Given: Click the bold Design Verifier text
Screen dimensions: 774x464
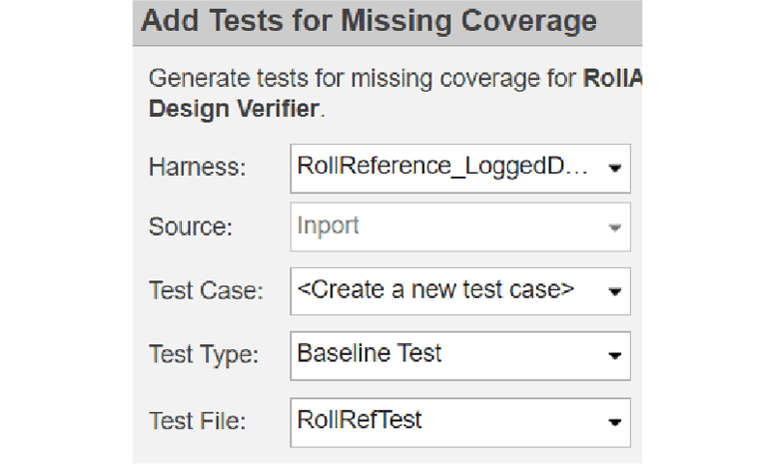Looking at the screenshot, I should tap(233, 108).
